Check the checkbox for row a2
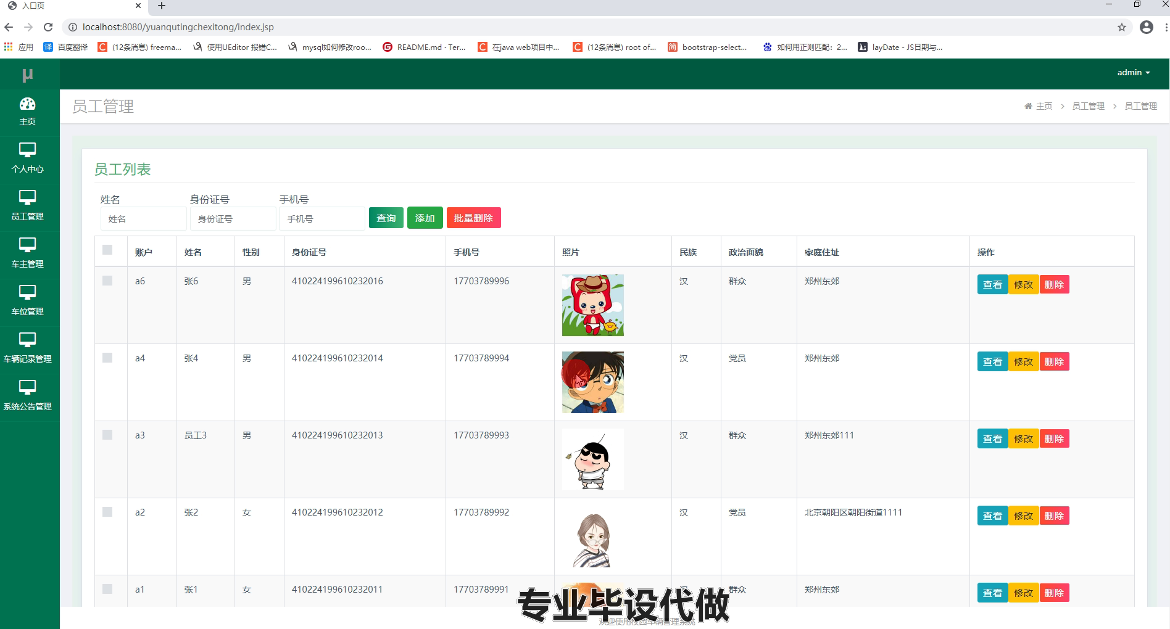This screenshot has width=1170, height=629. [x=107, y=512]
